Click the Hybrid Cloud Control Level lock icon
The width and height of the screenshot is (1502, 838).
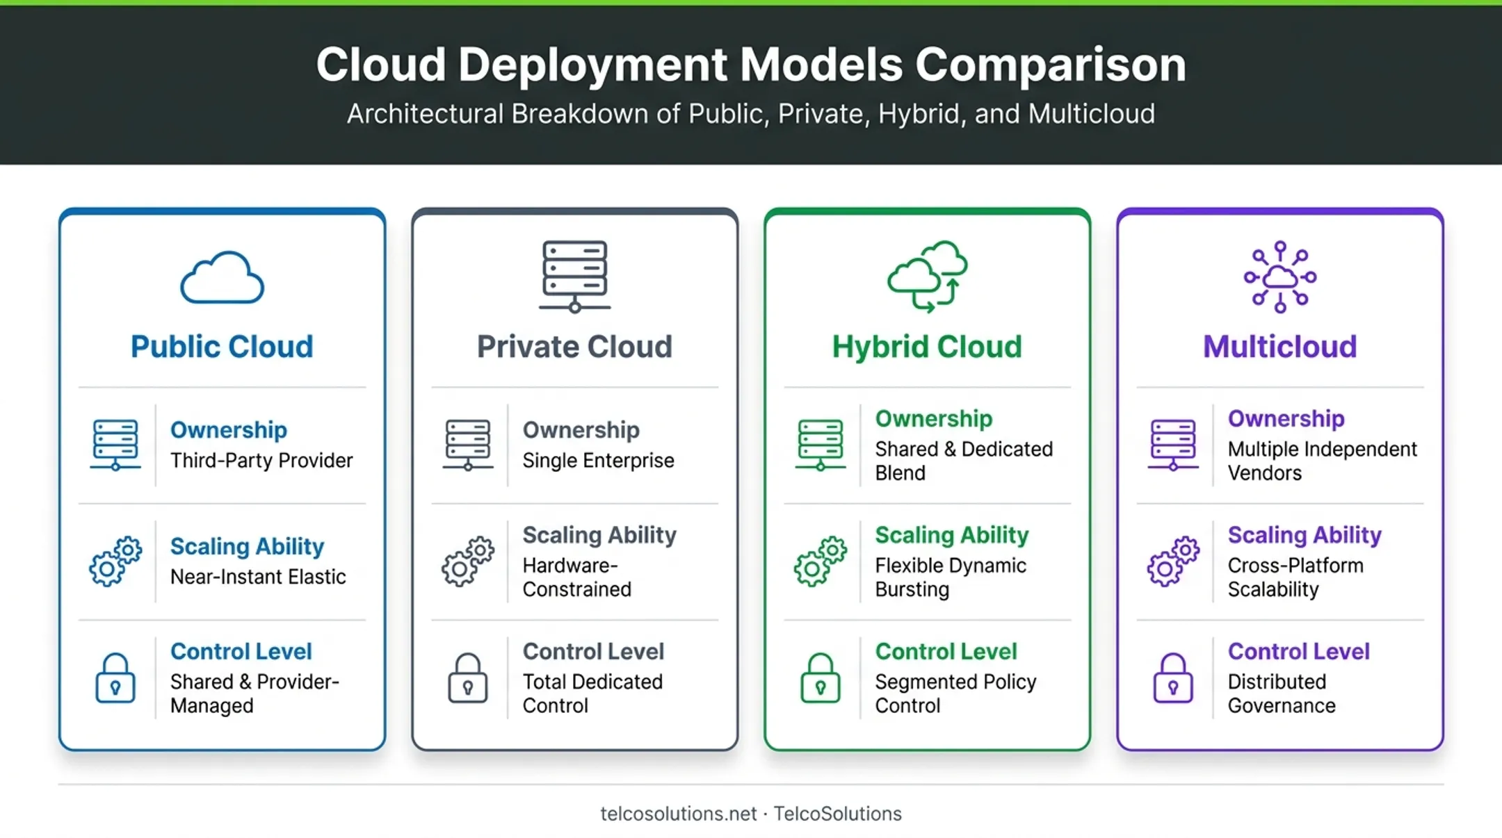click(x=821, y=678)
